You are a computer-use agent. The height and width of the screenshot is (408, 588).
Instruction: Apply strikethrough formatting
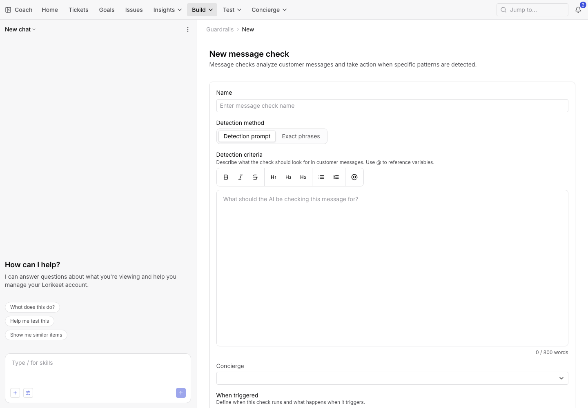point(255,177)
